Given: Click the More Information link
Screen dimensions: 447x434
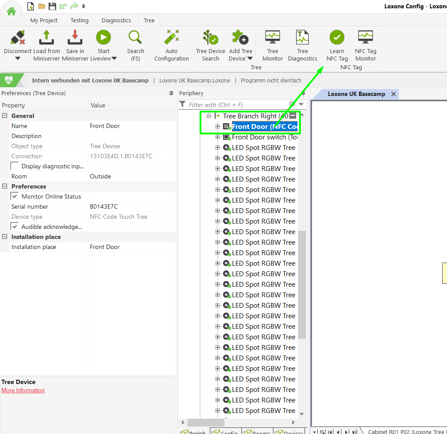Looking at the screenshot, I should 23,390.
